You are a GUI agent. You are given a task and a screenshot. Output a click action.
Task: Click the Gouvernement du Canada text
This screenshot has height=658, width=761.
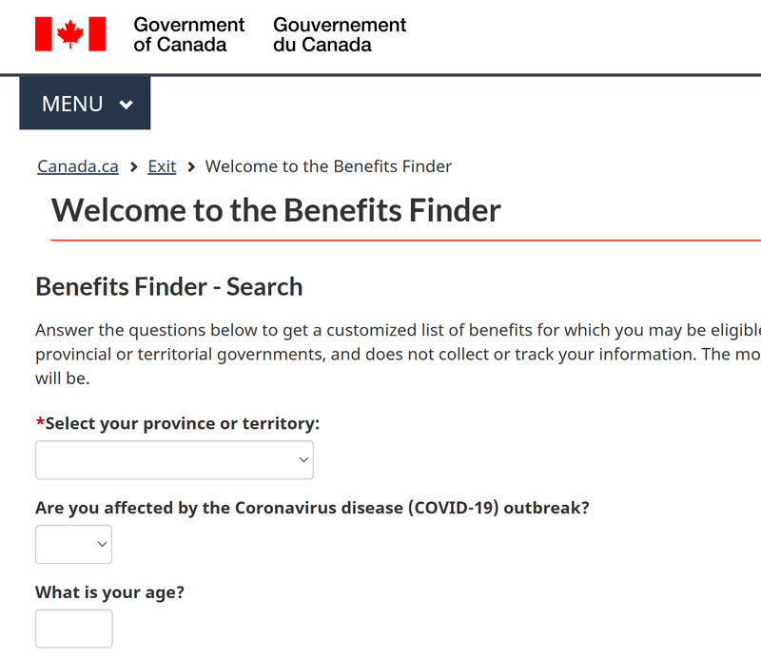(339, 34)
